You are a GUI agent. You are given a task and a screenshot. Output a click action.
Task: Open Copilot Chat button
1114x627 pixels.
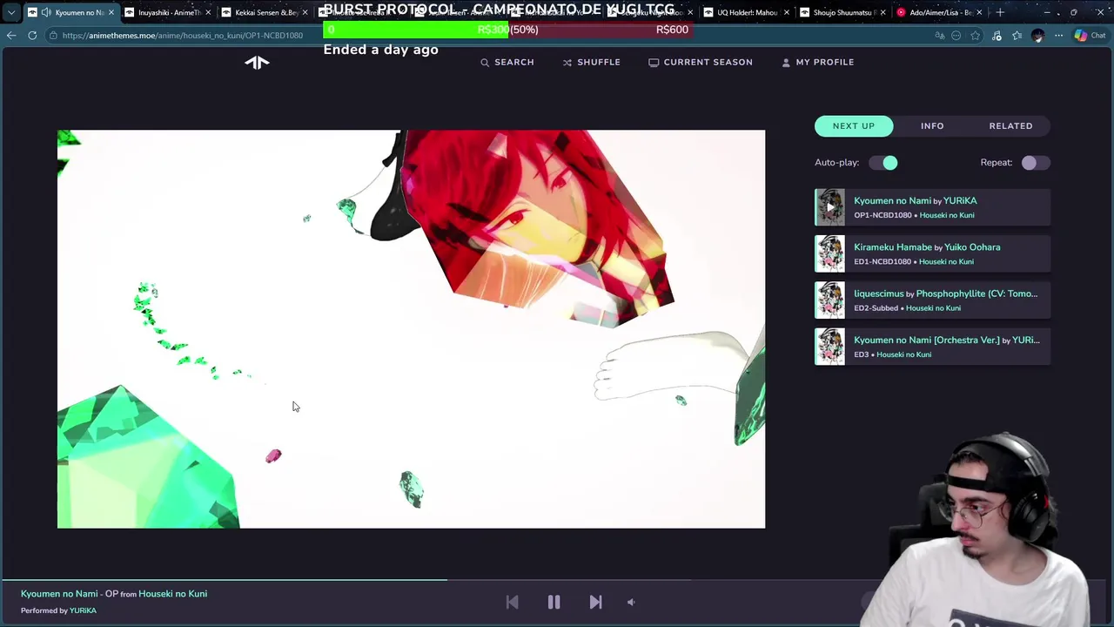[1090, 36]
